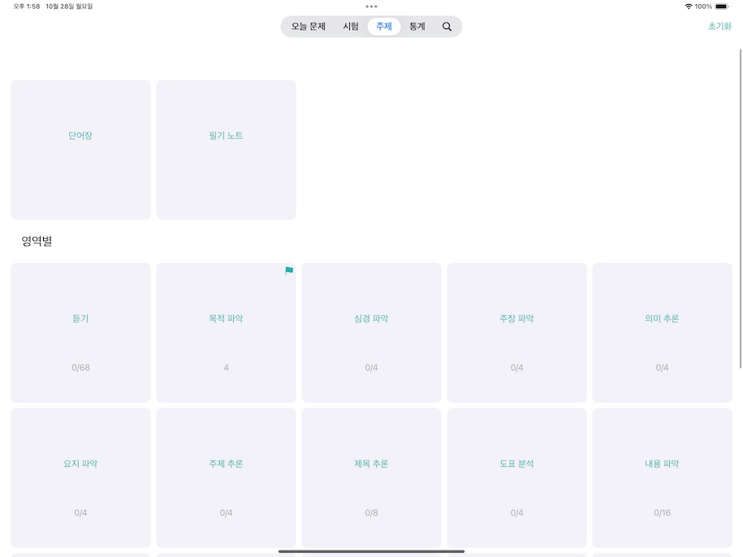
Task: Open the 목적 파악 category card
Action: (x=226, y=333)
